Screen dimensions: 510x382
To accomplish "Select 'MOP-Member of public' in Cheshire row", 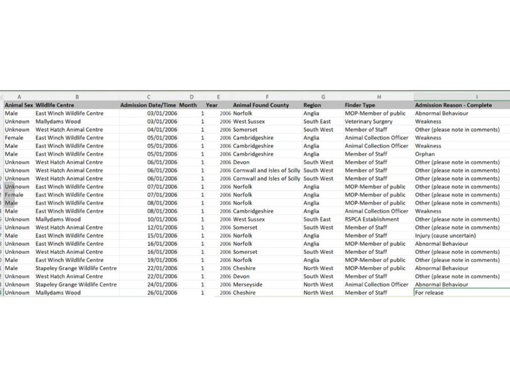I will pos(379,268).
